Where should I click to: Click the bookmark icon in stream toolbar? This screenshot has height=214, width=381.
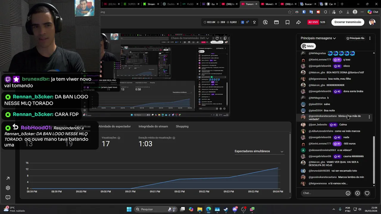288,22
